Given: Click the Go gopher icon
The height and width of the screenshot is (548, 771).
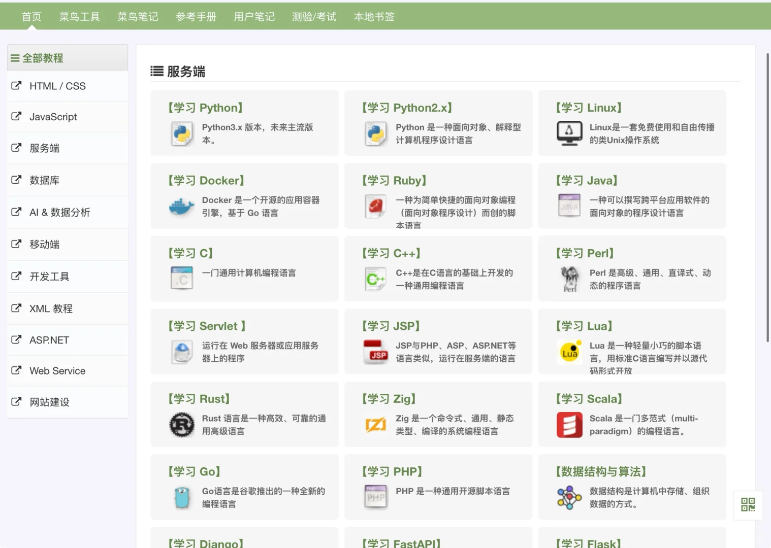Looking at the screenshot, I should pos(181,497).
